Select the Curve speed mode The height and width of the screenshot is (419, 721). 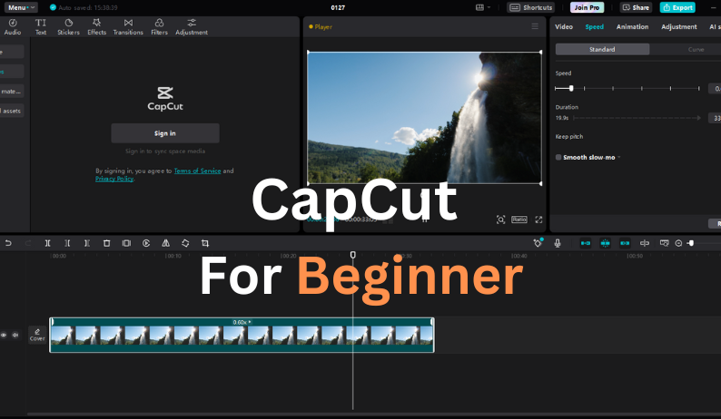pyautogui.click(x=696, y=49)
